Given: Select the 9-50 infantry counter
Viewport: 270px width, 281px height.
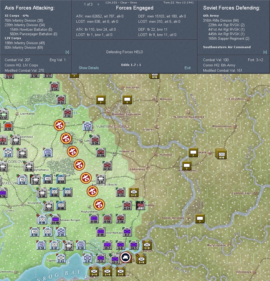Looking at the screenshot, I should pyautogui.click(x=95, y=140).
